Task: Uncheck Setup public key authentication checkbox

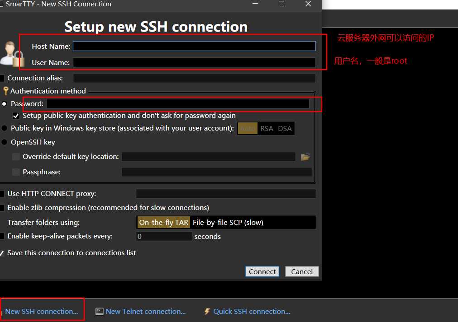Action: (x=16, y=116)
